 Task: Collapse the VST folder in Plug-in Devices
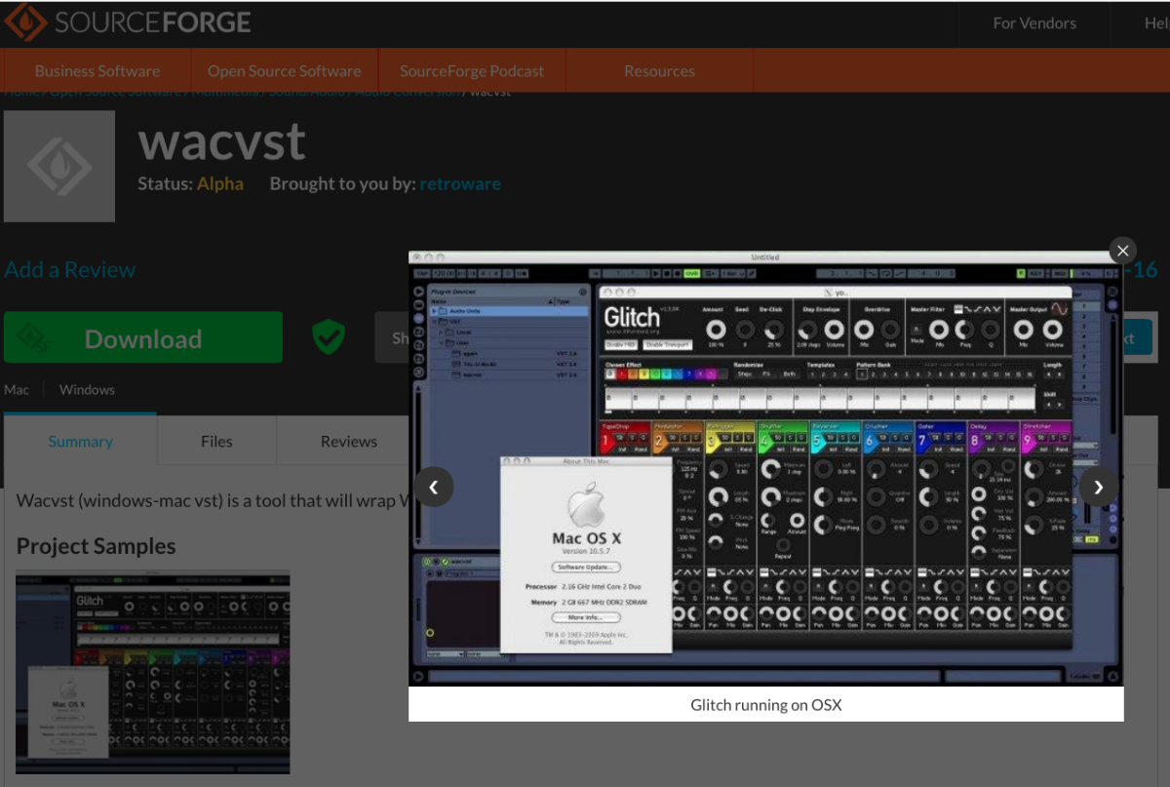pos(435,321)
